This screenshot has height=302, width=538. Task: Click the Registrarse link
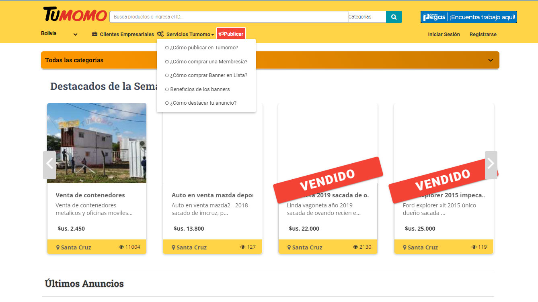pyautogui.click(x=483, y=34)
